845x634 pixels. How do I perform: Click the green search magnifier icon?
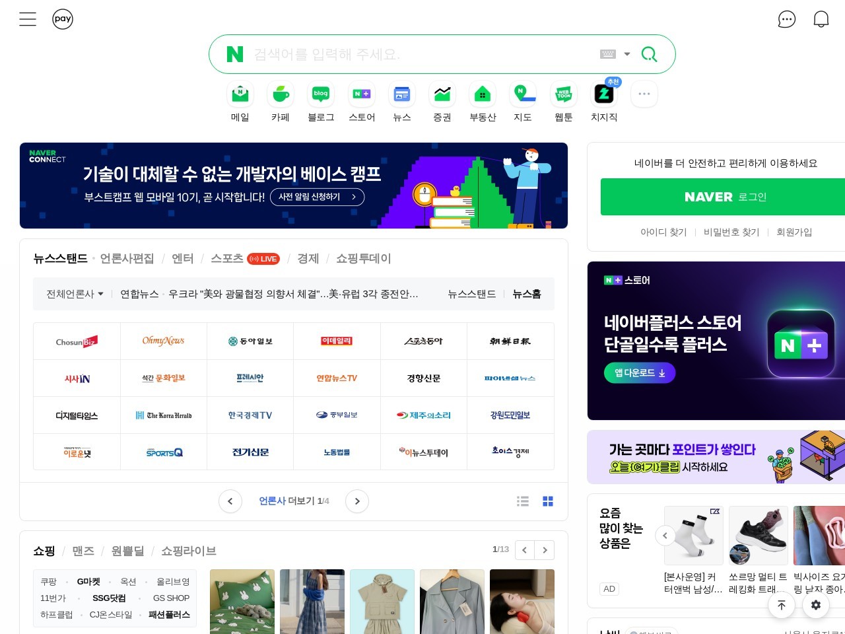click(x=650, y=54)
